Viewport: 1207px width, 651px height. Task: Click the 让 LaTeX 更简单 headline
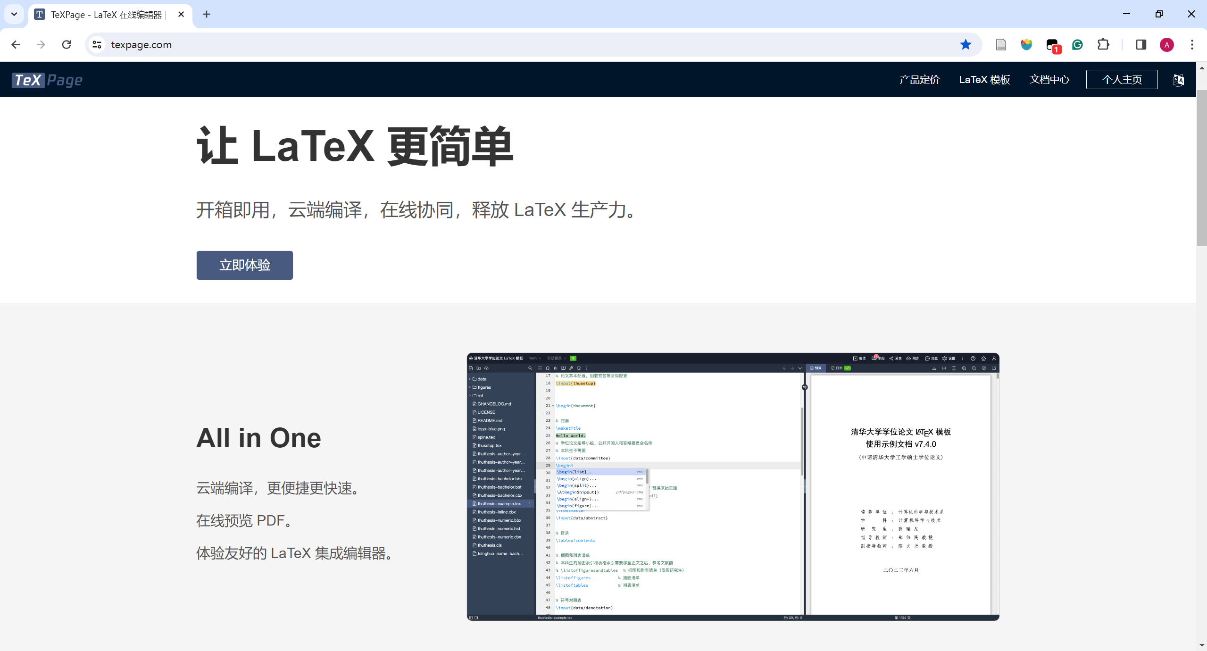coord(355,146)
